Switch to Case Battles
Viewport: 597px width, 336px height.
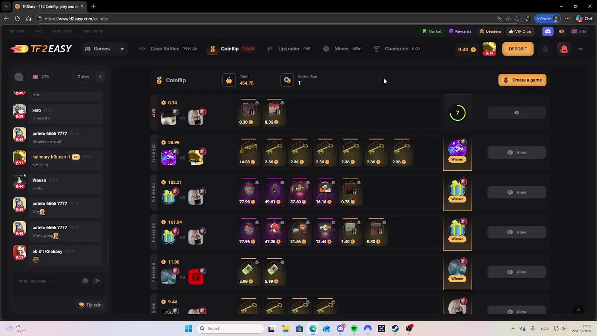pyautogui.click(x=167, y=49)
